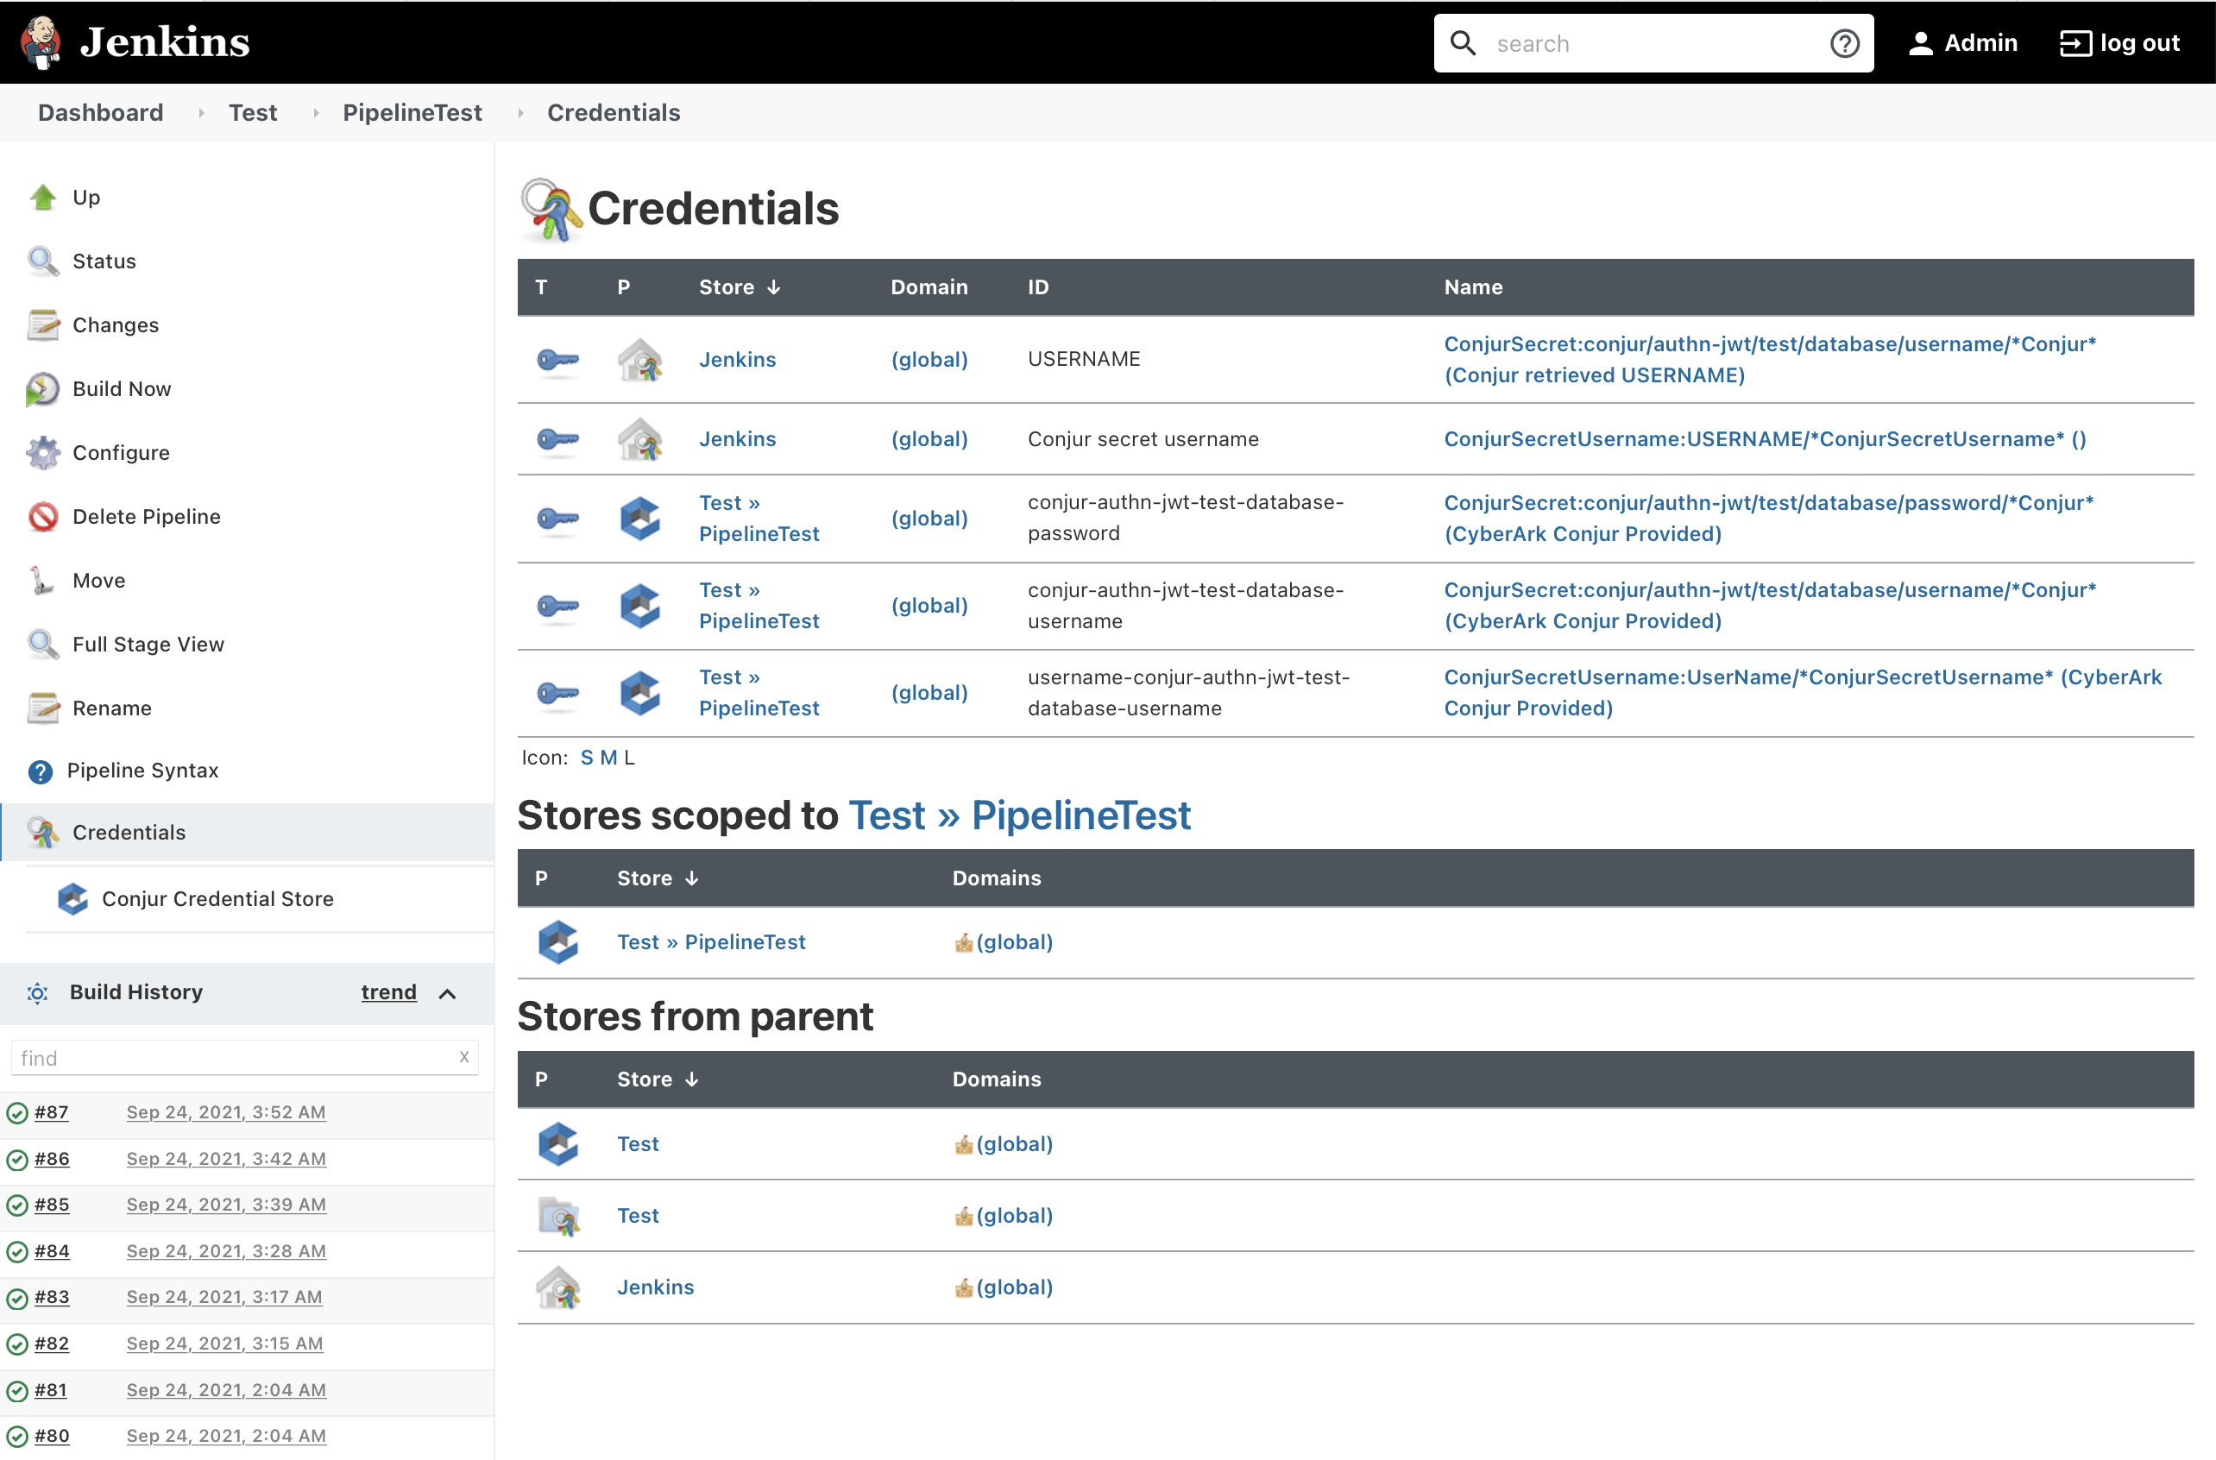
Task: Click the Jenkins logo in the header
Action: point(42,42)
